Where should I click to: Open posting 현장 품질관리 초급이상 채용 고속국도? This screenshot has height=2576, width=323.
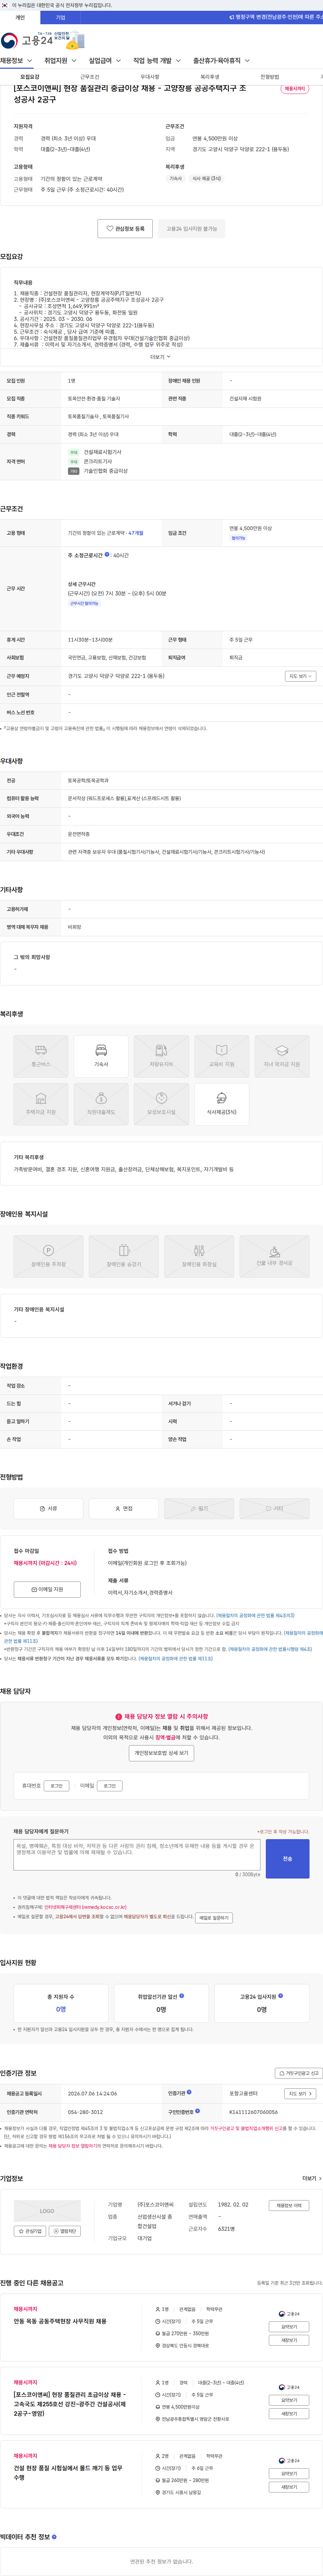pyautogui.click(x=70, y=2404)
